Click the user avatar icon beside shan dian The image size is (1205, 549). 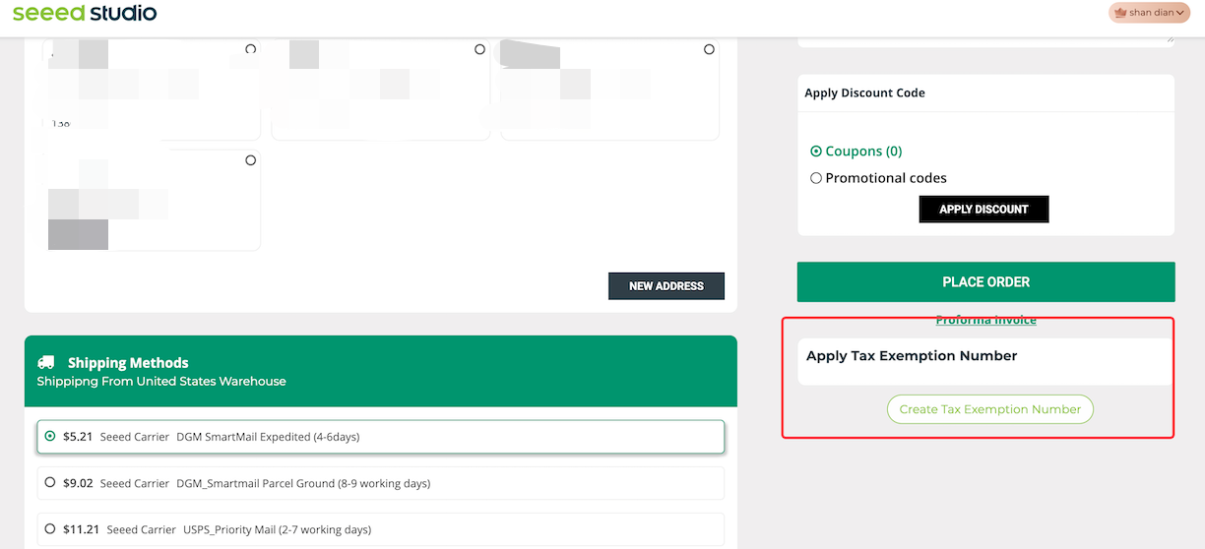(1119, 13)
